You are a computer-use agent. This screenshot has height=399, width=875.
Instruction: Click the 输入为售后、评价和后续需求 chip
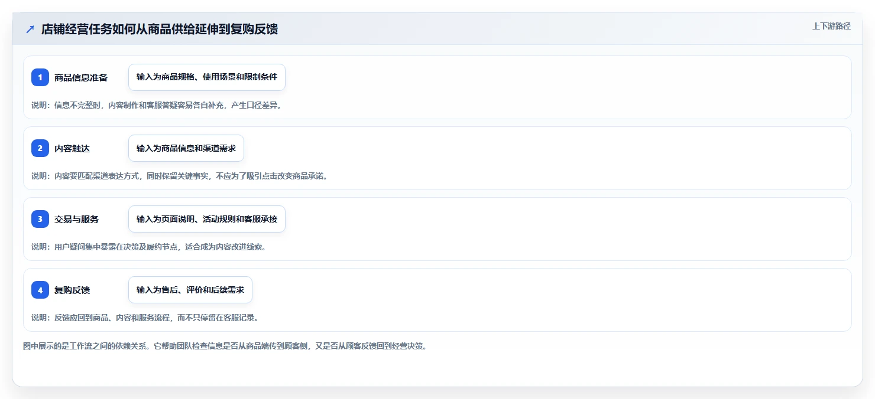[x=190, y=290]
